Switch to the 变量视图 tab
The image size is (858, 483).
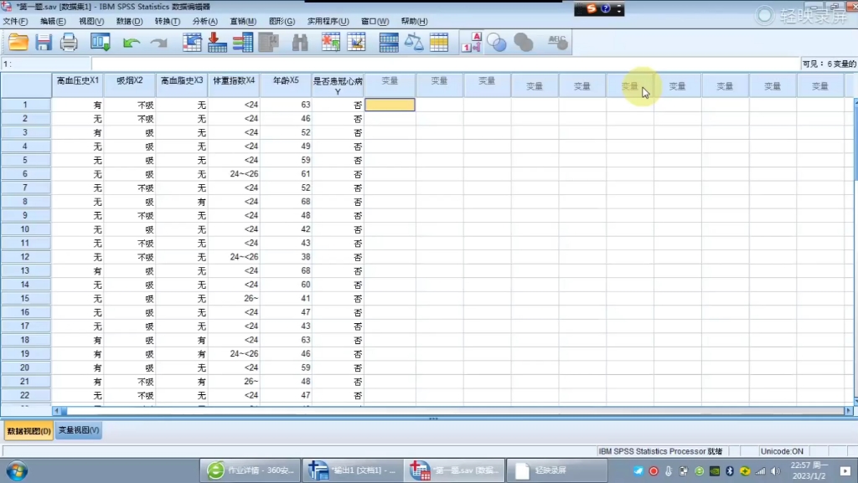[77, 429]
